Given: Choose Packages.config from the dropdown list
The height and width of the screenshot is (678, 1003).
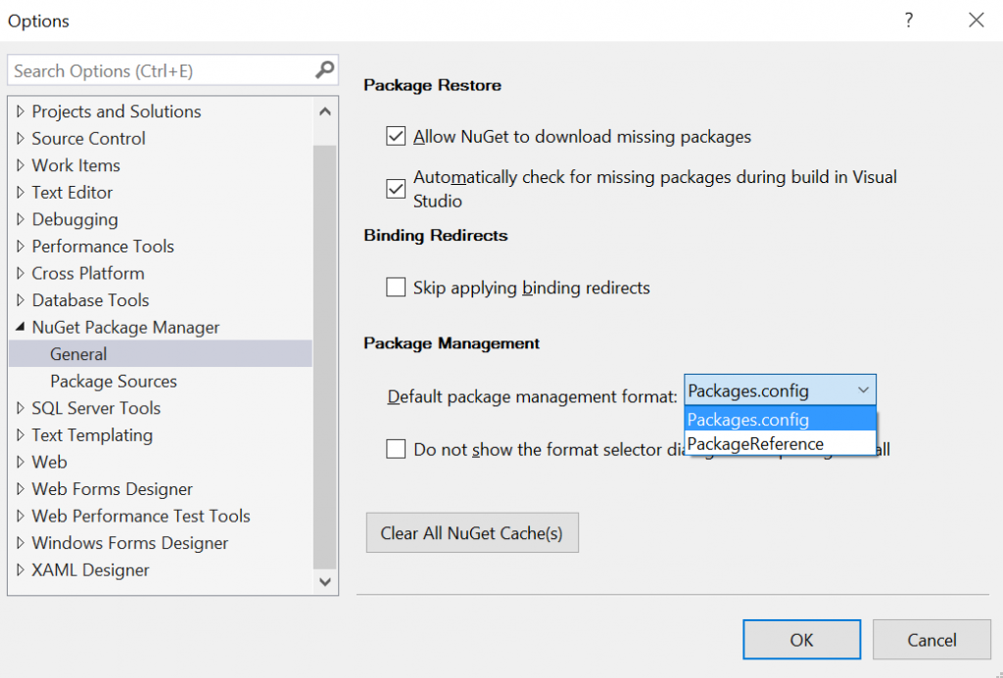Looking at the screenshot, I should pyautogui.click(x=780, y=420).
